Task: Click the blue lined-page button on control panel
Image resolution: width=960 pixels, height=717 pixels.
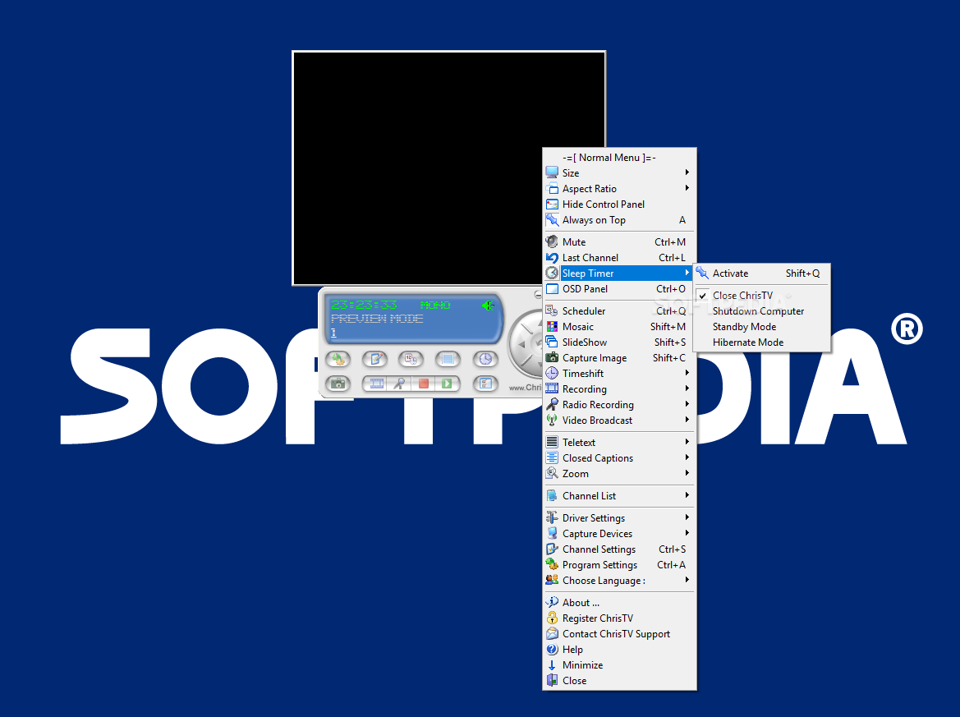Action: coord(448,359)
